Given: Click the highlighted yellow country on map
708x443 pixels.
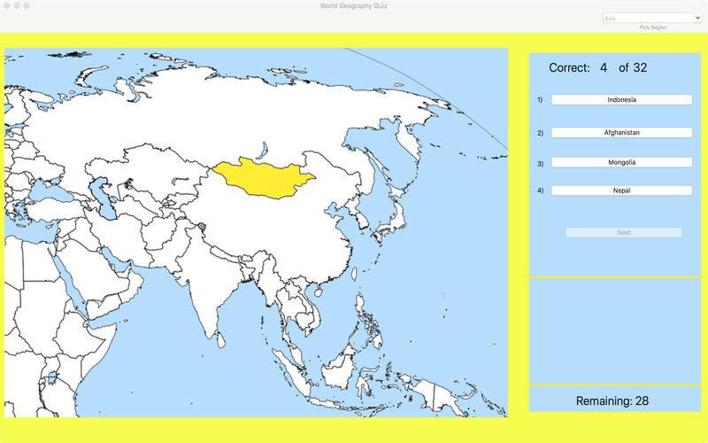Looking at the screenshot, I should click(x=264, y=179).
